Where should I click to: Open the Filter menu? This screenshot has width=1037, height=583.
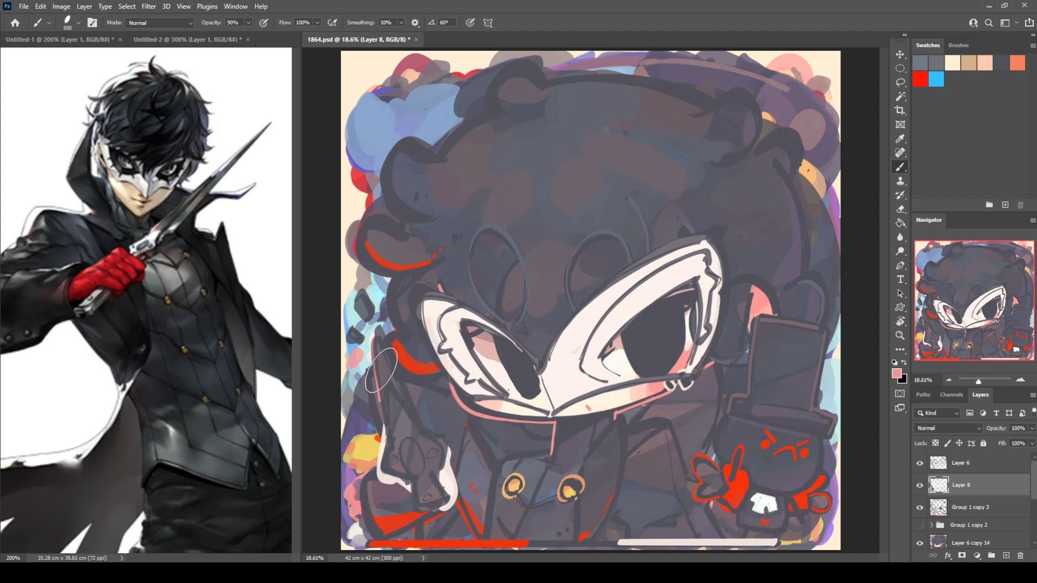point(149,6)
